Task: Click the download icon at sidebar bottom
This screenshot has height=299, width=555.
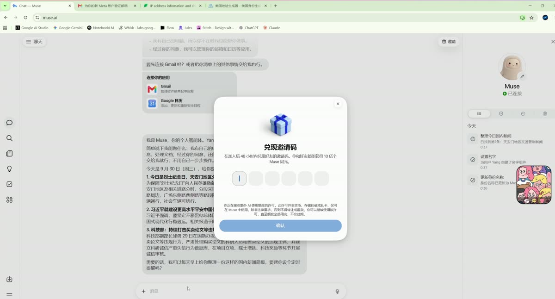Action: point(9,279)
